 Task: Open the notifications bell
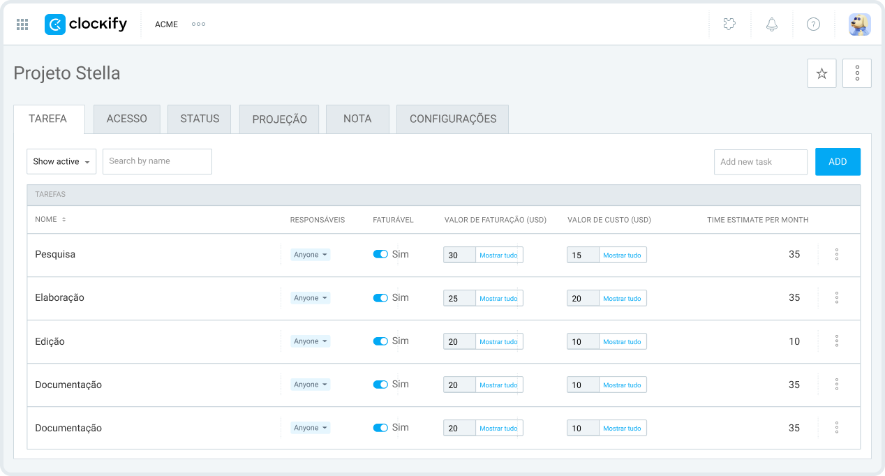[771, 24]
